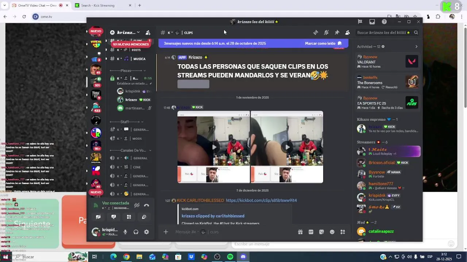Click the search magnifier in Discord search box

[416, 32]
